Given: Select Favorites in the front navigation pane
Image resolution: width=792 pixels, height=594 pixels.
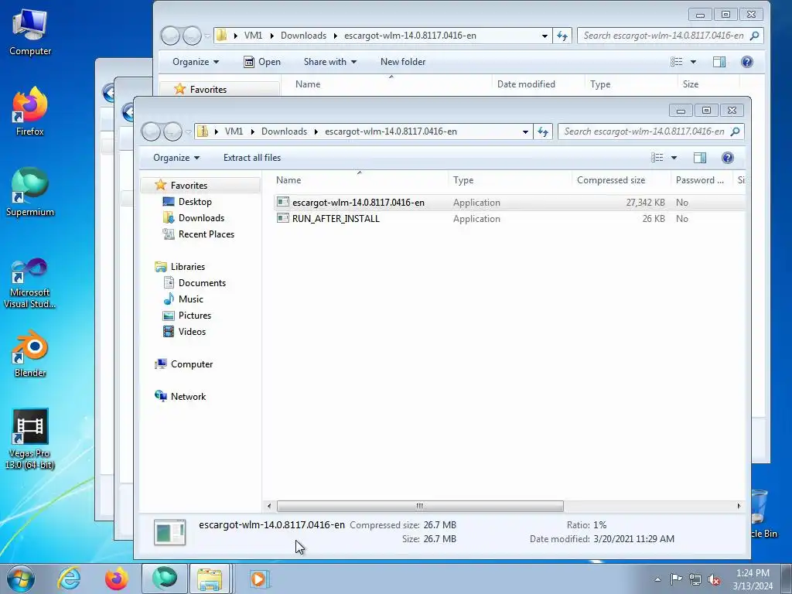Looking at the screenshot, I should tap(189, 186).
